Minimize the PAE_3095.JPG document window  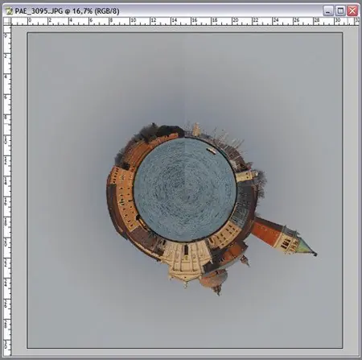point(328,11)
